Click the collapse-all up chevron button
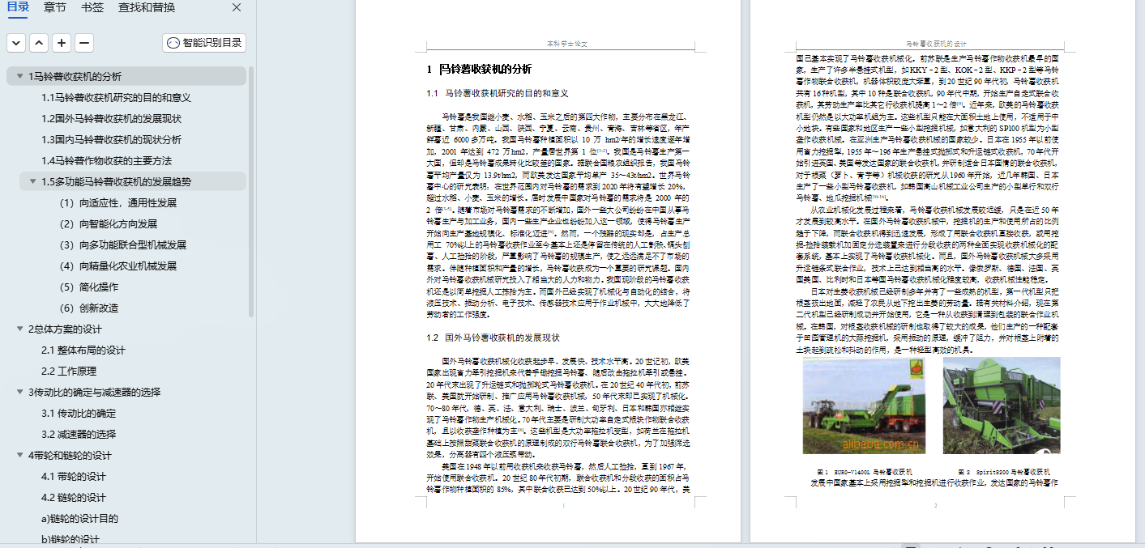This screenshot has width=1145, height=548. click(x=39, y=43)
